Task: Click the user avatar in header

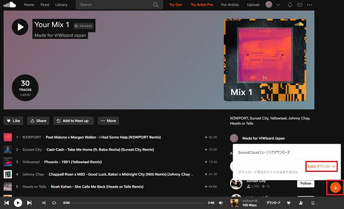Action: click(x=269, y=5)
